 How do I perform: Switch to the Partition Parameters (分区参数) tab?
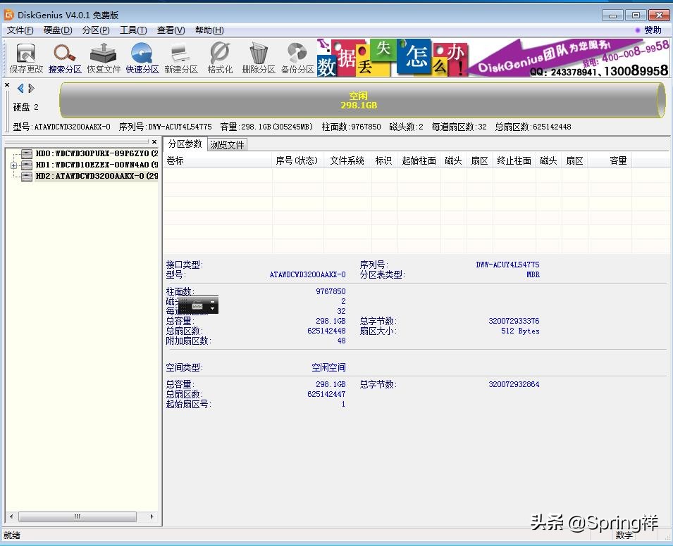[185, 144]
